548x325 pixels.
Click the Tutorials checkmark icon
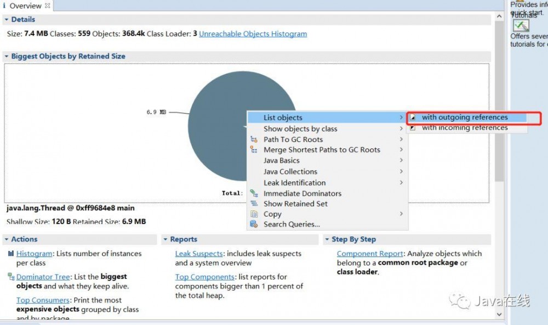(521, 26)
